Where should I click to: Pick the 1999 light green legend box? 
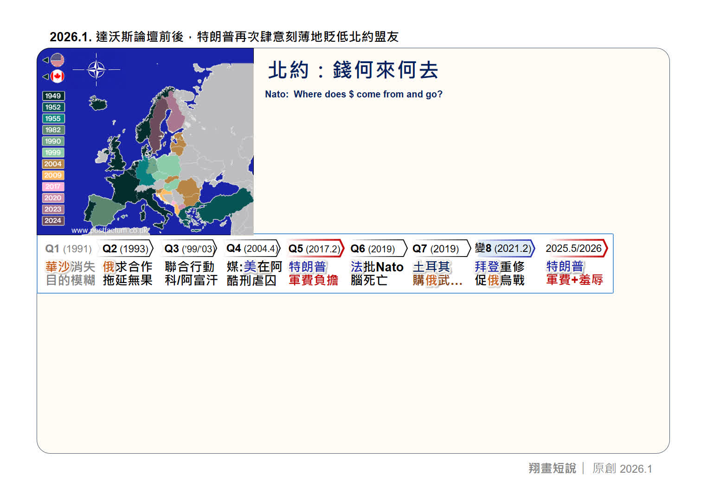tap(53, 153)
